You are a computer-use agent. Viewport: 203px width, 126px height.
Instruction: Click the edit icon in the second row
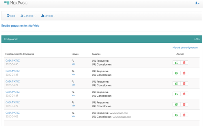(x=176, y=73)
